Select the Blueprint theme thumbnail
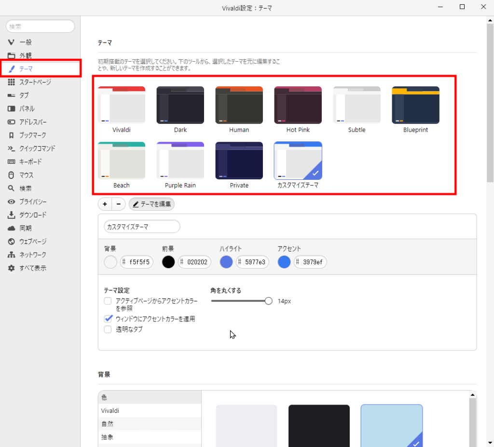The image size is (494, 447). 415,105
